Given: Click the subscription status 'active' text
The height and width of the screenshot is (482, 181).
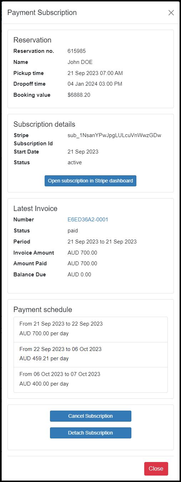Looking at the screenshot, I should click(75, 162).
